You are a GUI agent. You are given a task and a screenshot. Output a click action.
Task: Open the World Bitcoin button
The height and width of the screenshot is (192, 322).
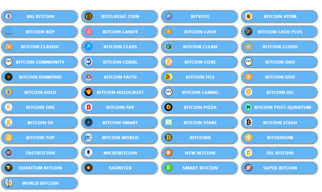[40, 183]
